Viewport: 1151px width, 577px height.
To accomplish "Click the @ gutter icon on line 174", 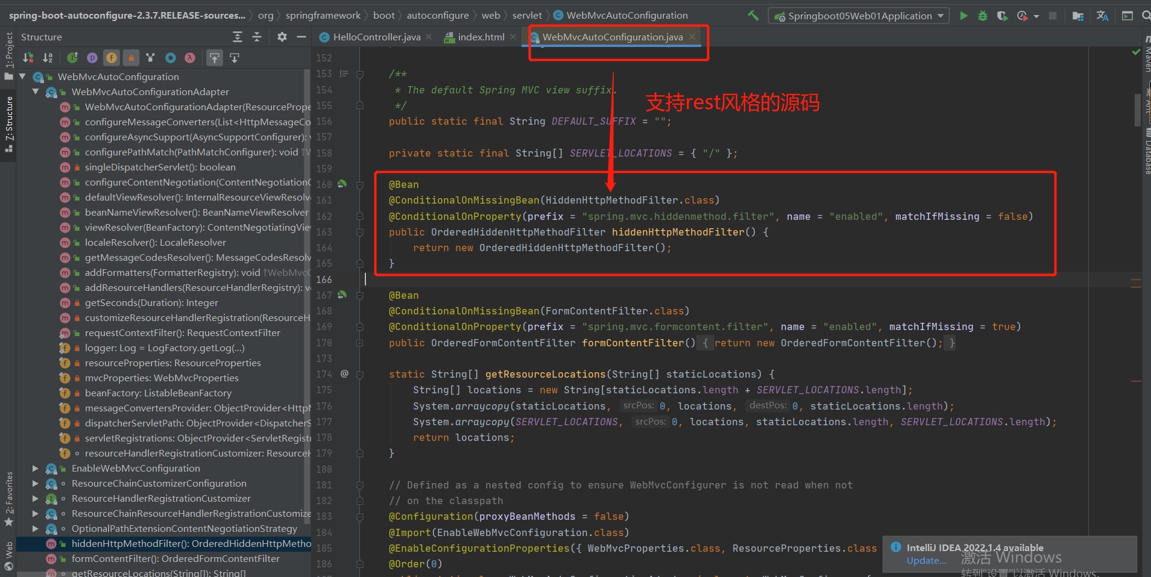I will (344, 373).
